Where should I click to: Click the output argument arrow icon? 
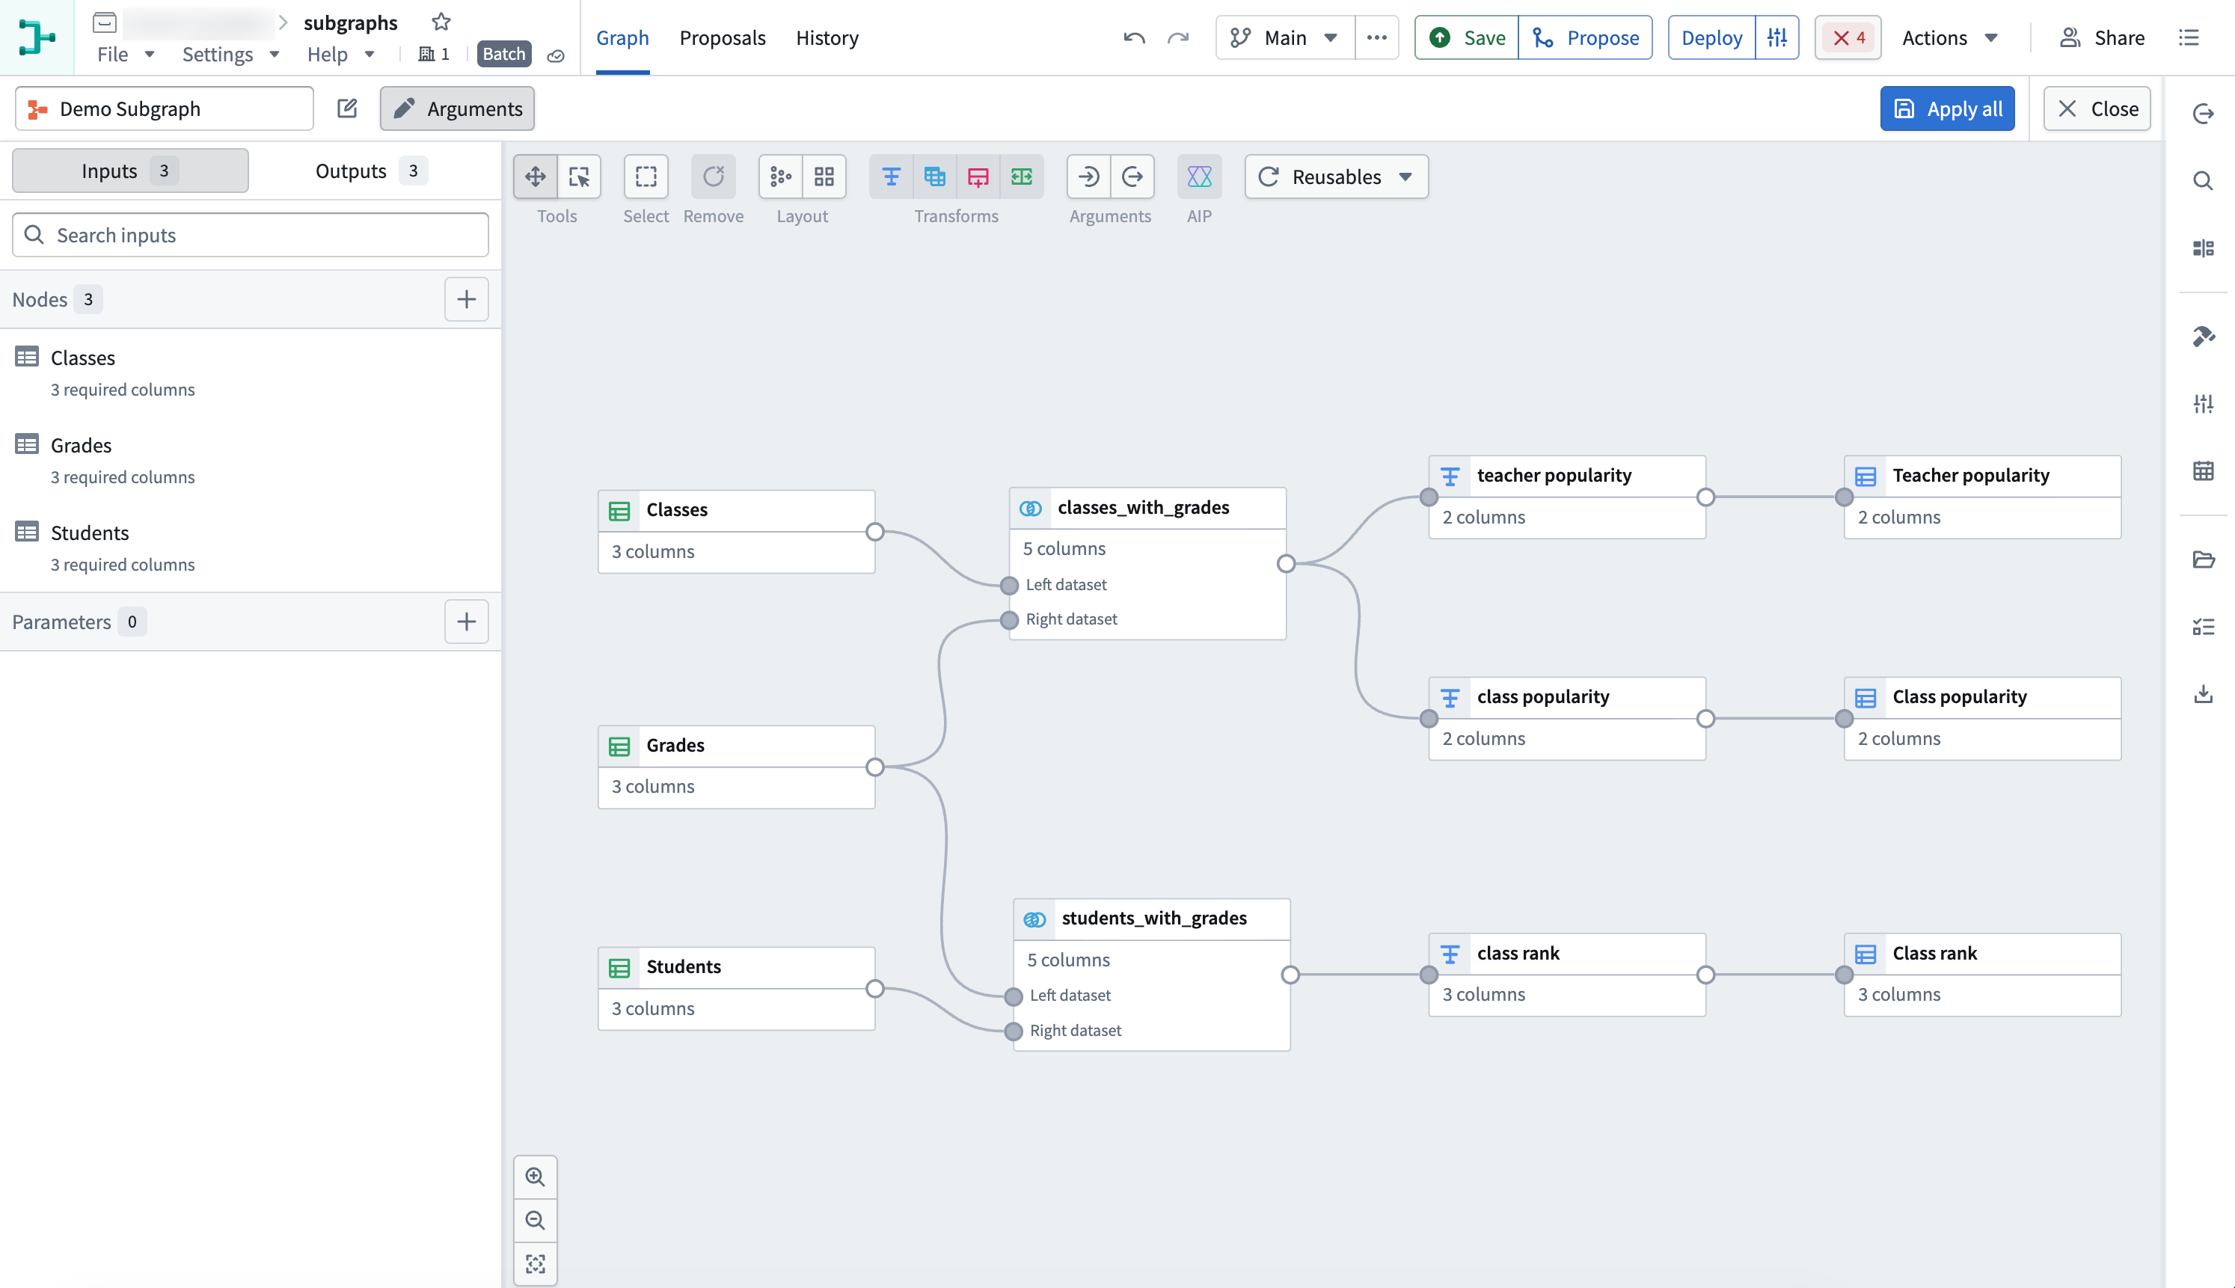point(1133,177)
